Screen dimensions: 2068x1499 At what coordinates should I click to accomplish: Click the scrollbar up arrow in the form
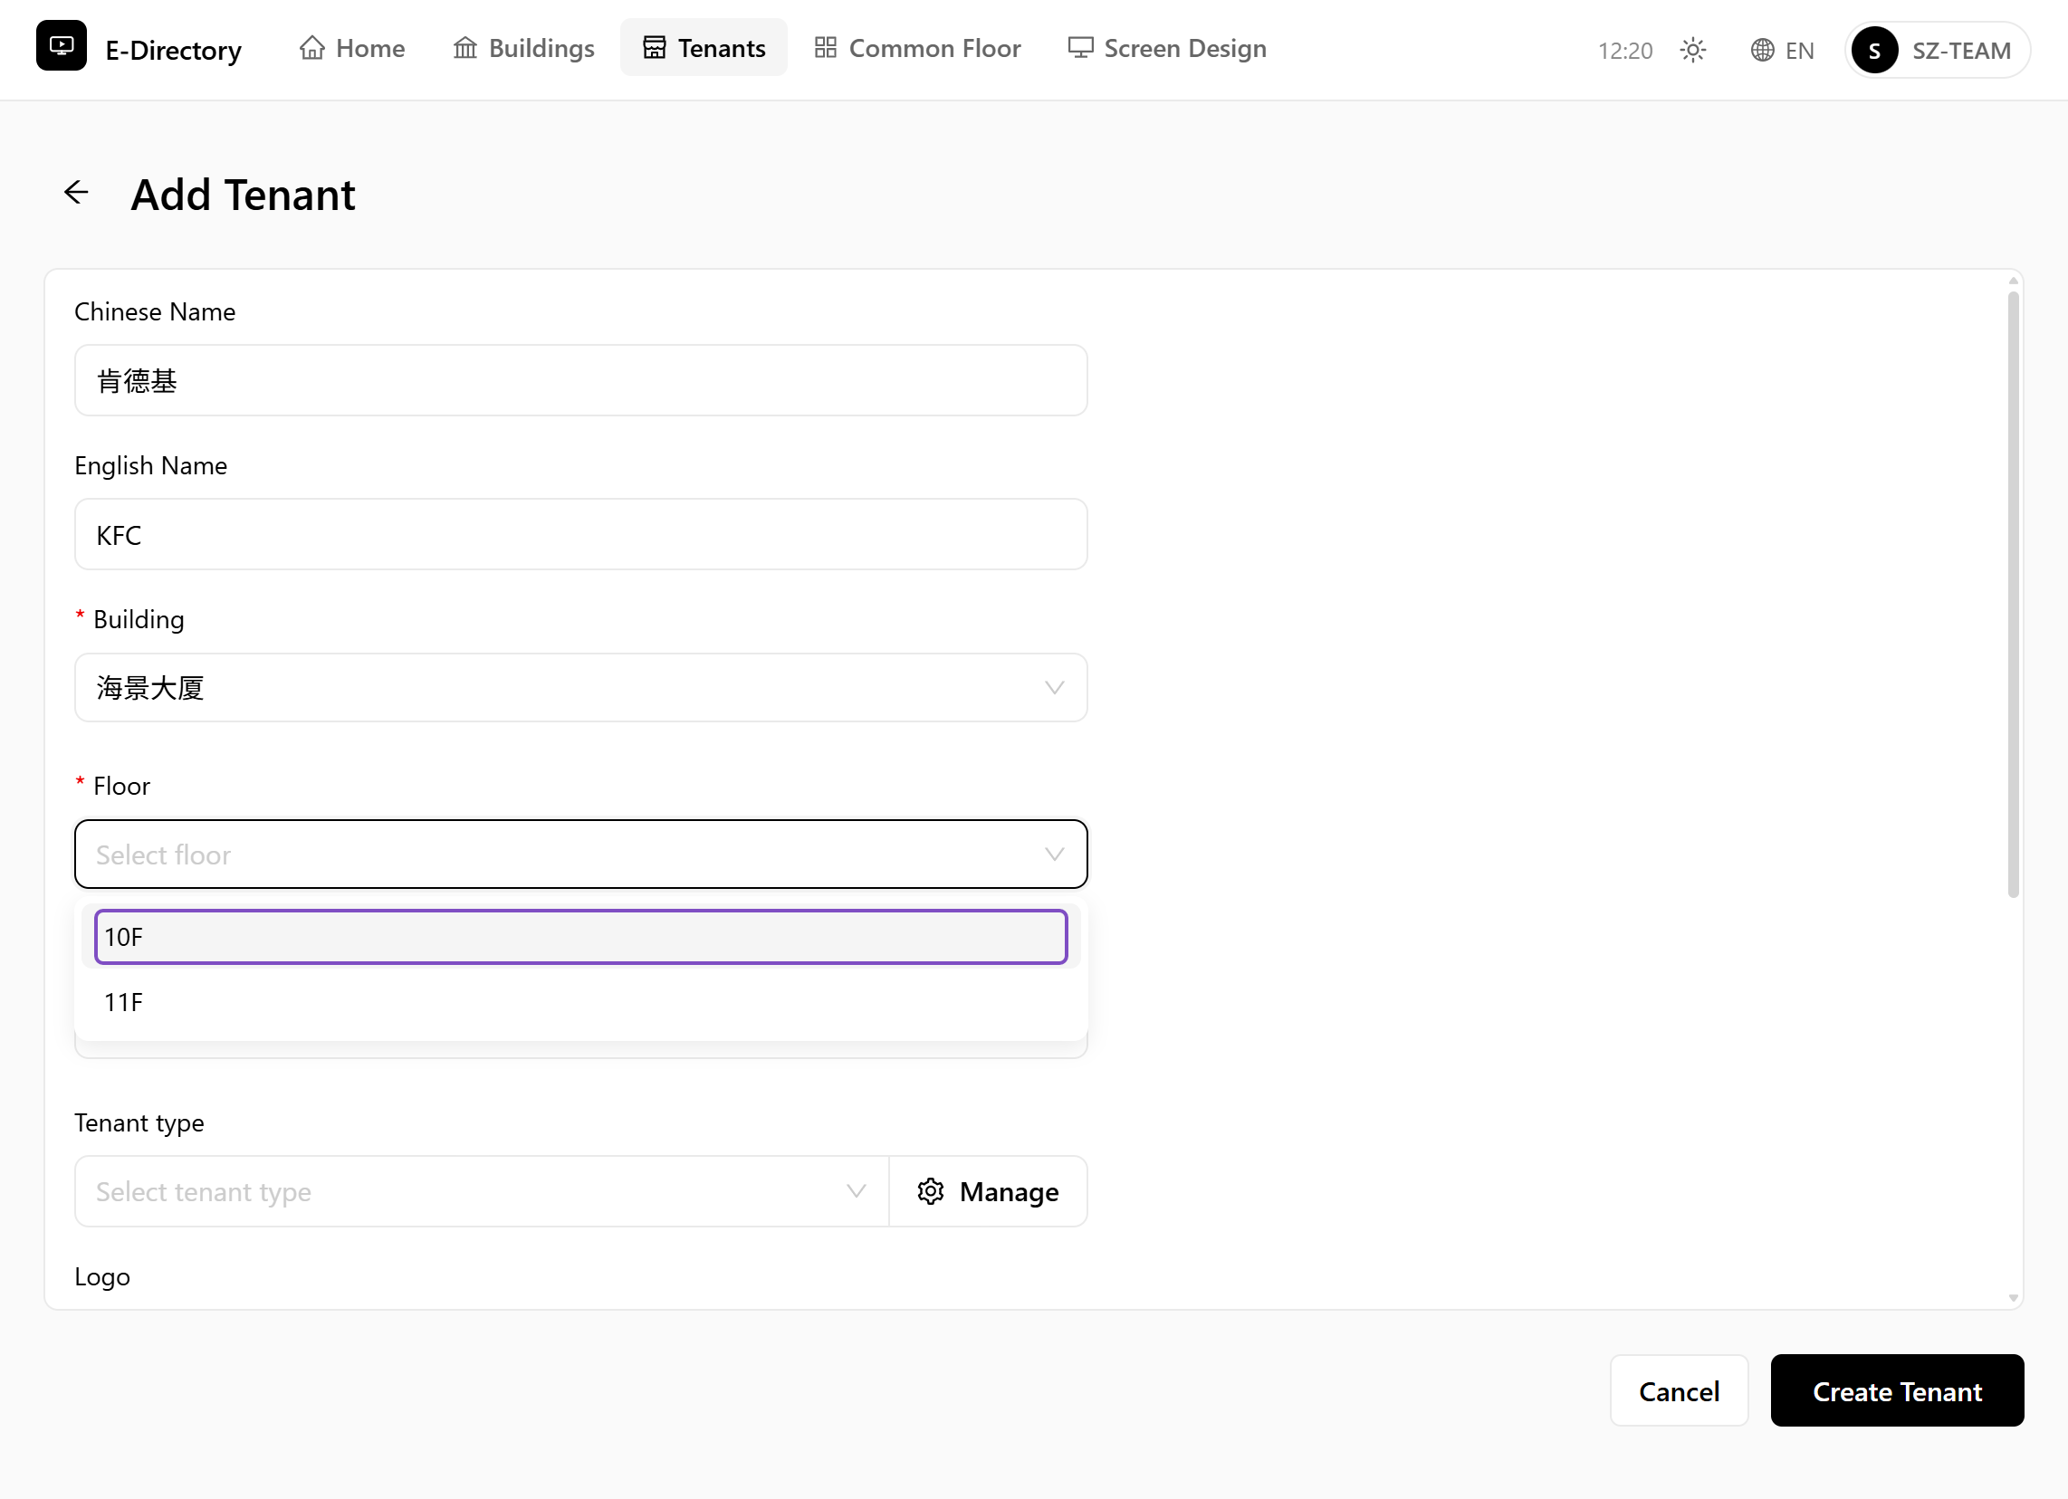point(2013,281)
